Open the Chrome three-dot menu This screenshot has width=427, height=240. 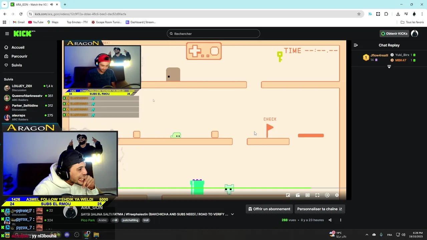coord(422,14)
